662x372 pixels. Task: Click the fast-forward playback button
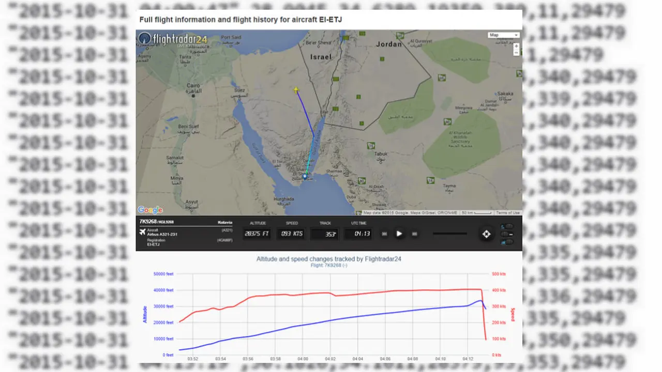[x=414, y=234]
